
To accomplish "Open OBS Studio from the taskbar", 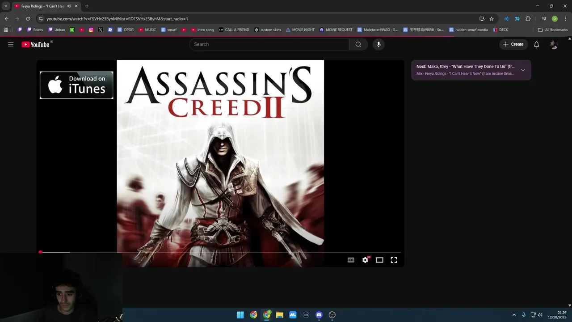I will point(332,315).
